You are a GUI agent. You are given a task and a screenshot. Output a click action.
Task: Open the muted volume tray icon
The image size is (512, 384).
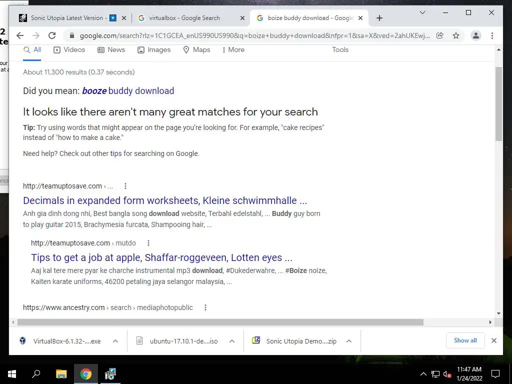(447, 374)
